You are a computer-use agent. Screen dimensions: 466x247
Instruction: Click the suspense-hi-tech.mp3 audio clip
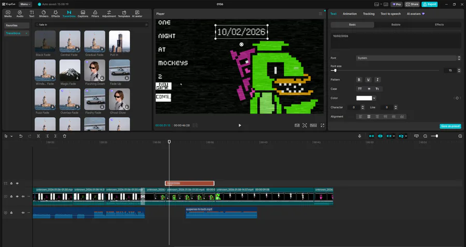(x=222, y=213)
